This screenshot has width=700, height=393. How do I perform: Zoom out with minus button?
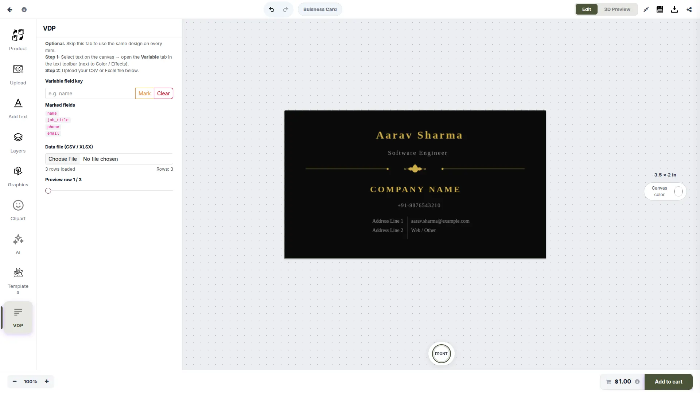(15, 381)
